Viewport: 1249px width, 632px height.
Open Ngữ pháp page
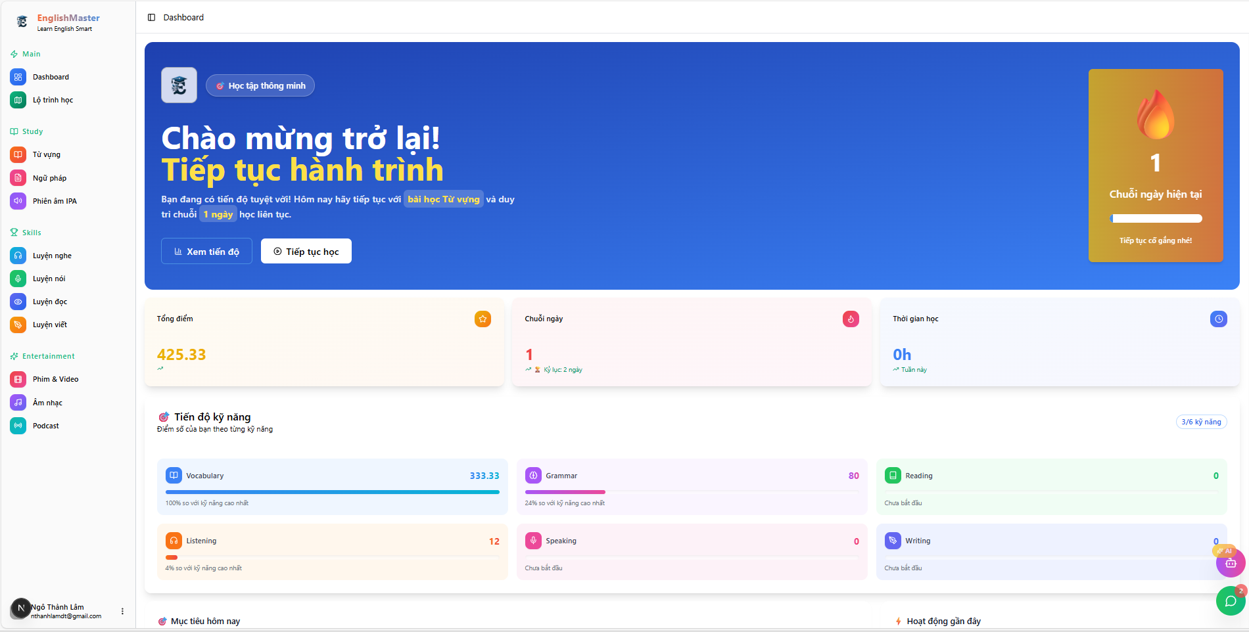click(49, 178)
